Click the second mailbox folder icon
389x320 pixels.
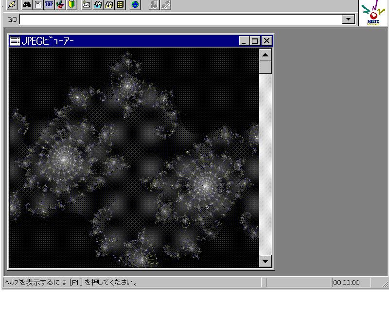108,5
